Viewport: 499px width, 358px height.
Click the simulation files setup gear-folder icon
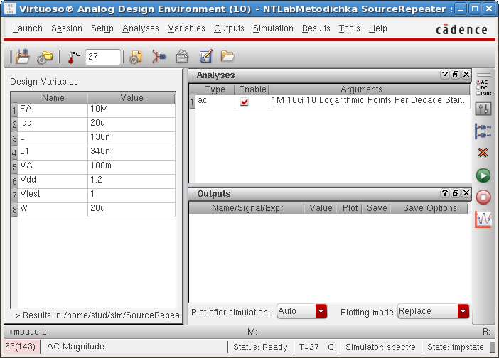point(45,58)
